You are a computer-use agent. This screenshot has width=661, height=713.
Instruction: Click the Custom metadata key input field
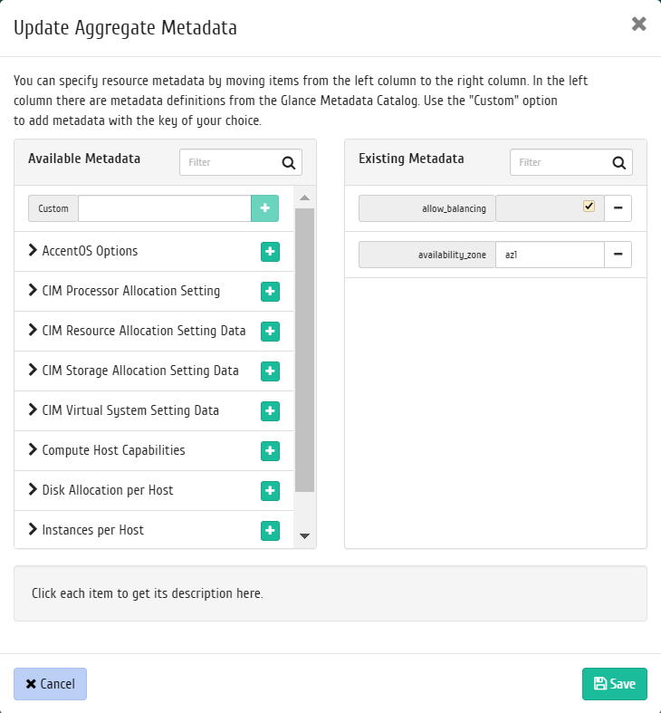(x=165, y=208)
